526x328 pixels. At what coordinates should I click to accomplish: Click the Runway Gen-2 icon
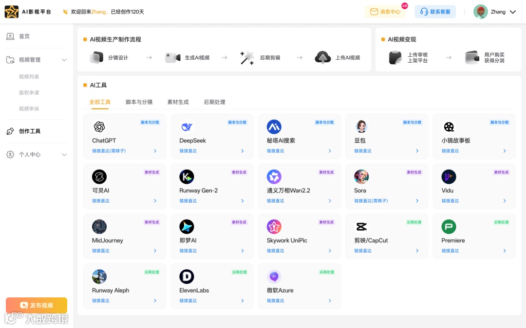click(x=187, y=177)
